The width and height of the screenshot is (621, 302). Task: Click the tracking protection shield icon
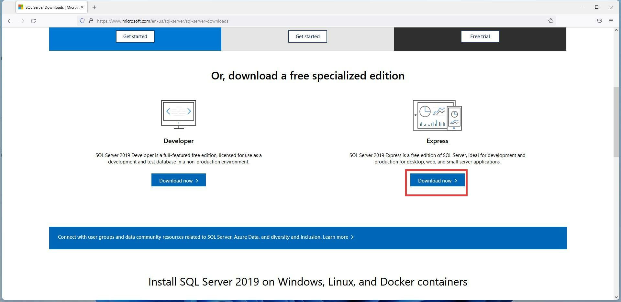pos(82,21)
